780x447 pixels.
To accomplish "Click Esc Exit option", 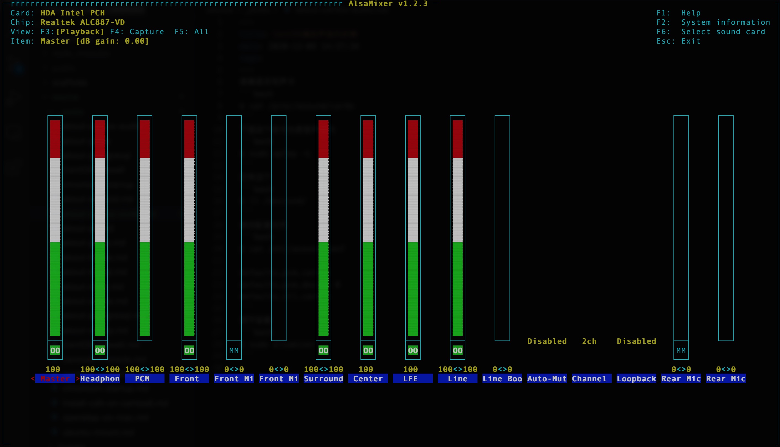I will 678,41.
